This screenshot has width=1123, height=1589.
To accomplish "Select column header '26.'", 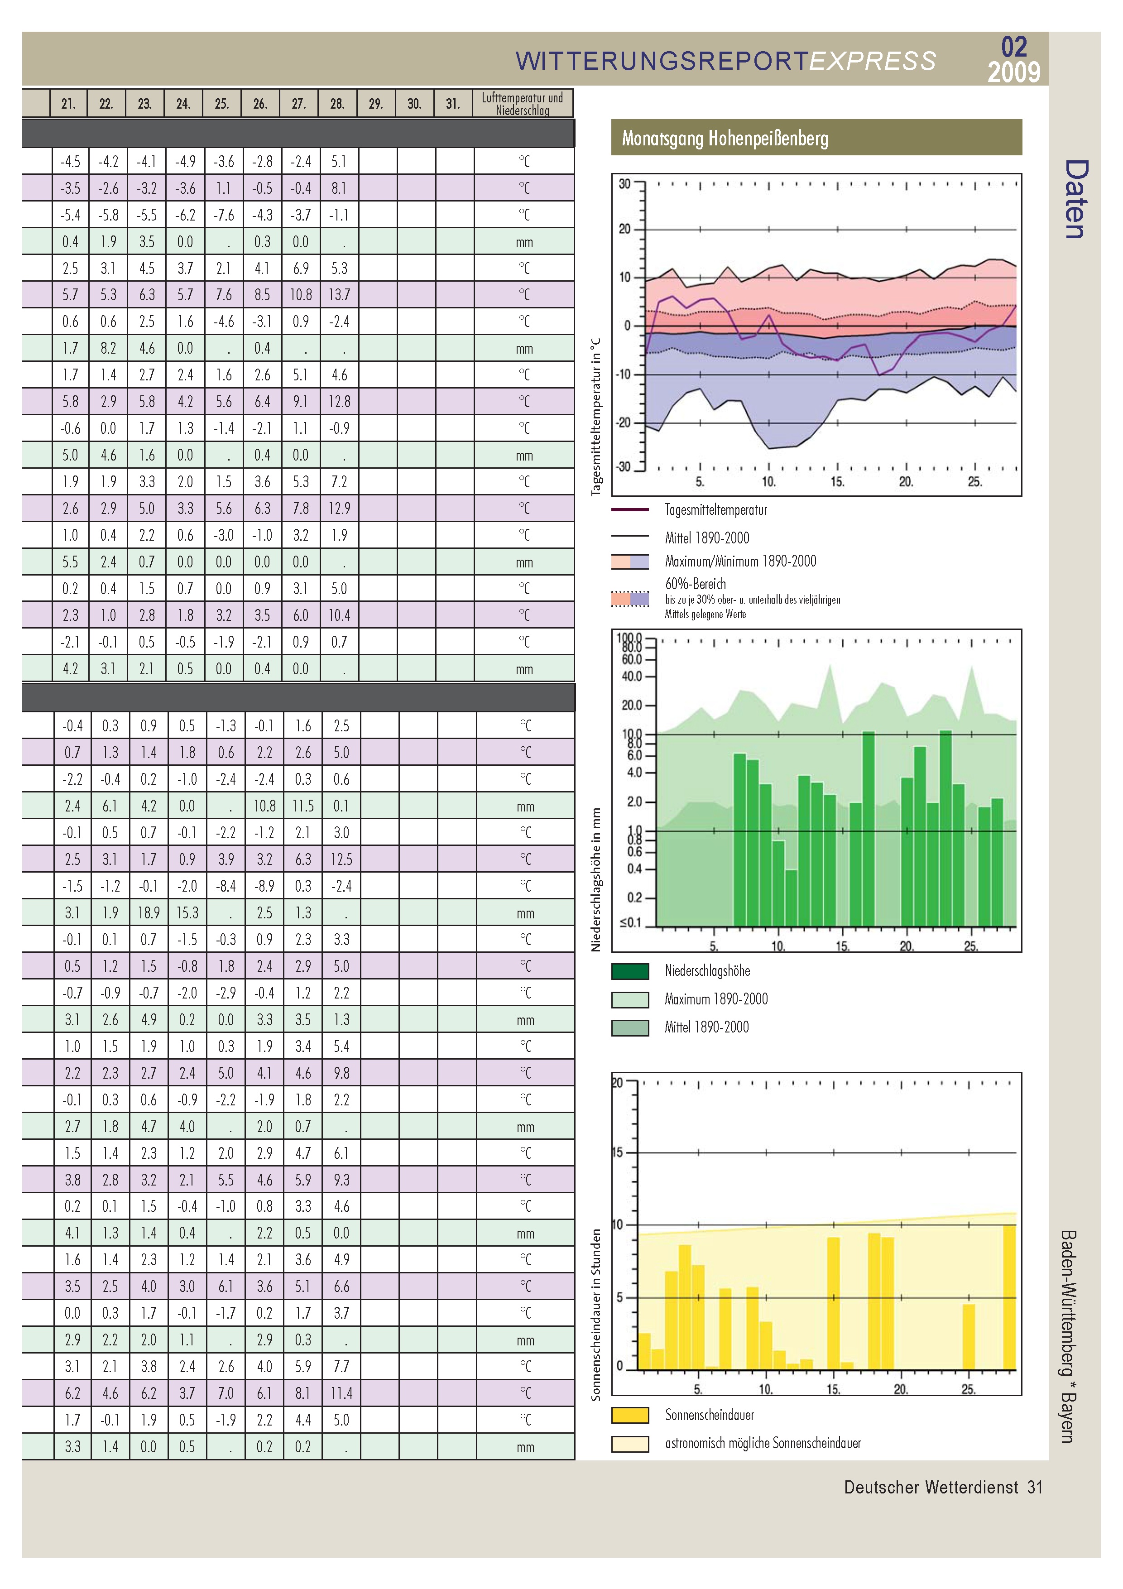I will point(260,104).
